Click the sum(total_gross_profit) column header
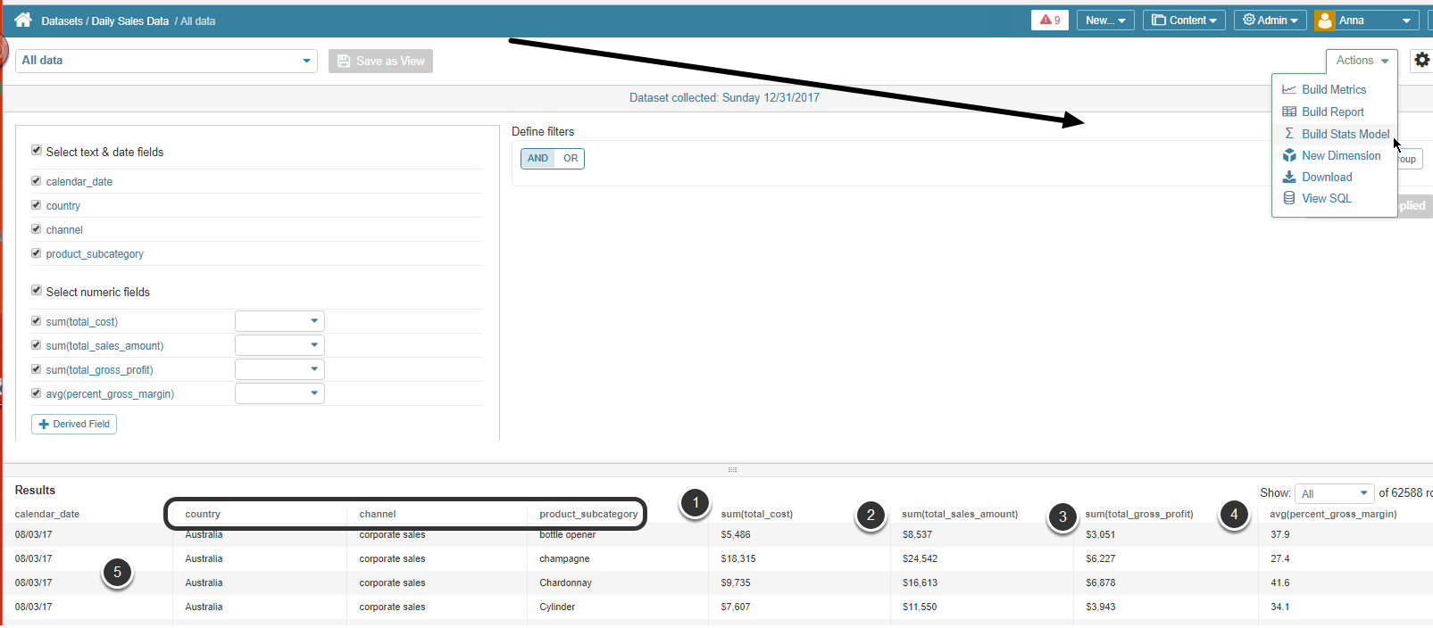 pos(1139,514)
